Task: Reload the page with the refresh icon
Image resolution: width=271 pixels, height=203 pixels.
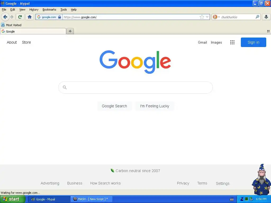Action: 20,17
